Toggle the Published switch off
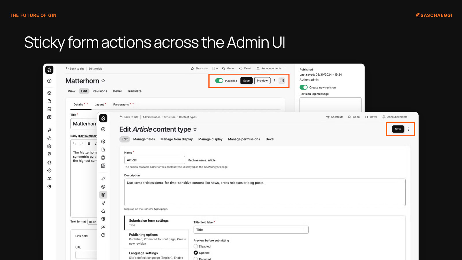462x260 pixels. pyautogui.click(x=219, y=81)
